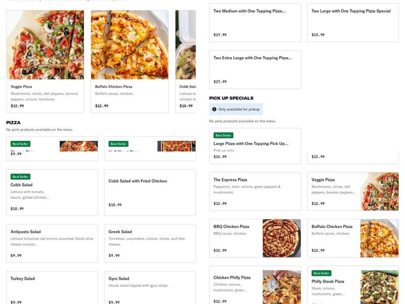This screenshot has width=405, height=304.
Task: Select Two Medium with One Topping special
Action: [255, 23]
